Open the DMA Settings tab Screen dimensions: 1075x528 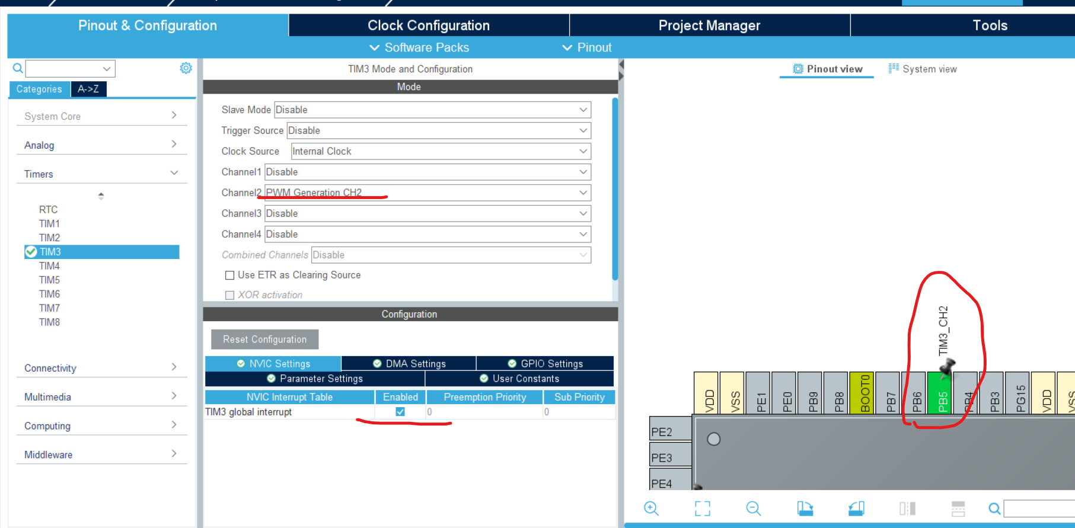(409, 363)
